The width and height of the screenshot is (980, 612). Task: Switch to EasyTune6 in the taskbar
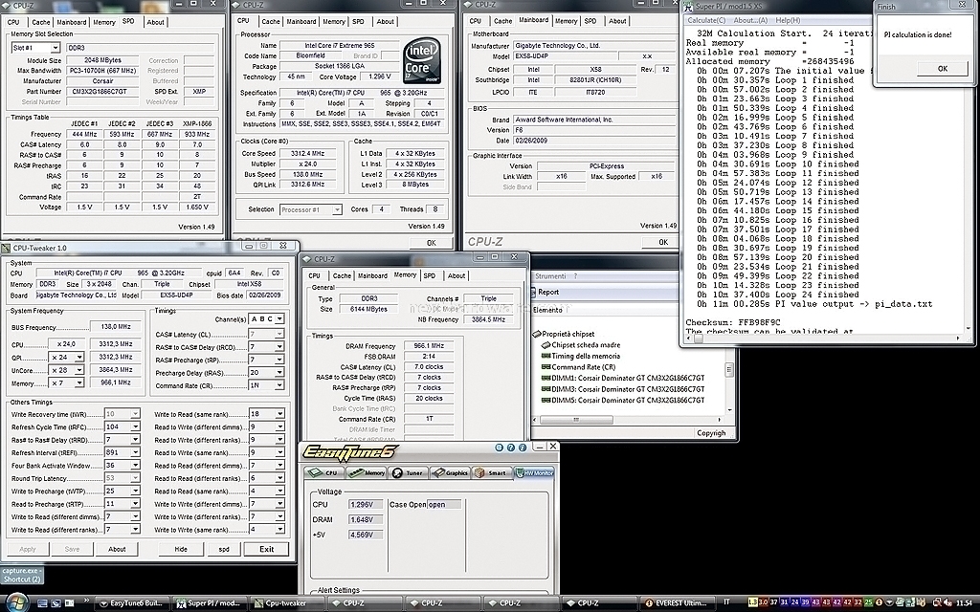132,603
